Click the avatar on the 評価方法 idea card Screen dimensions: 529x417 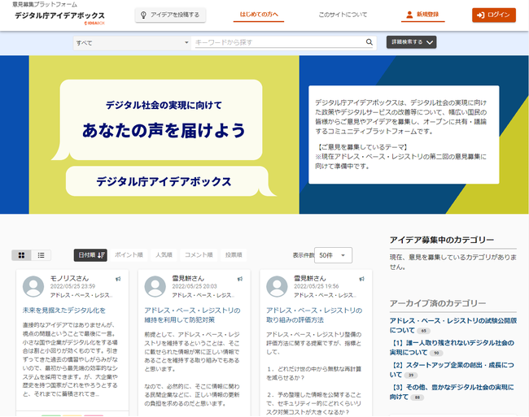pyautogui.click(x=278, y=286)
